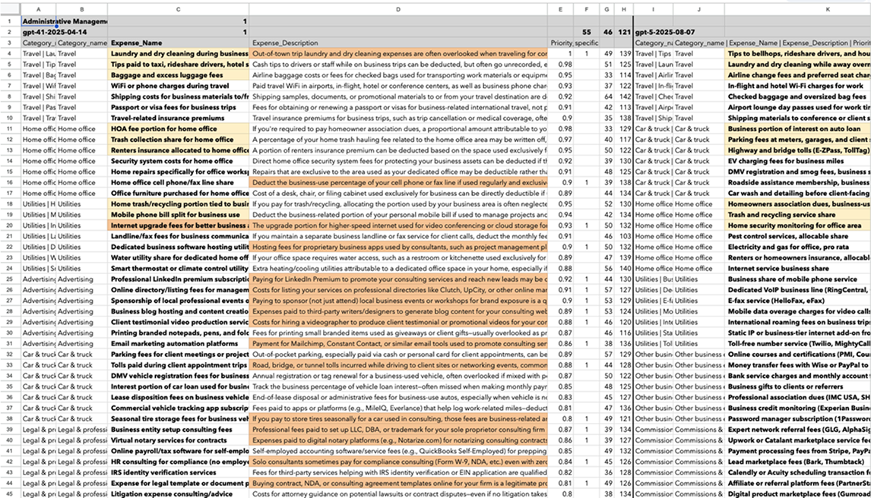Image resolution: width=871 pixels, height=498 pixels.
Task: Click 'Business gifts to clients or referrers'
Action: tap(798, 386)
